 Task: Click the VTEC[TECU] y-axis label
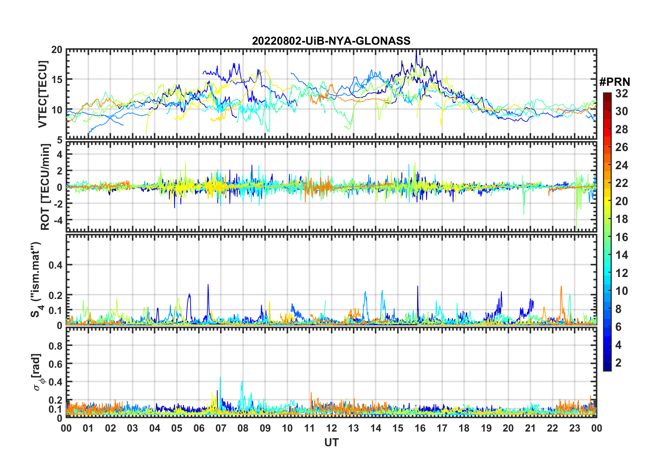[x=43, y=95]
